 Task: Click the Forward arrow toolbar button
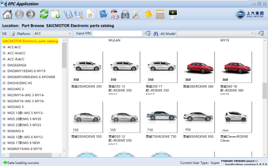click(31, 14)
